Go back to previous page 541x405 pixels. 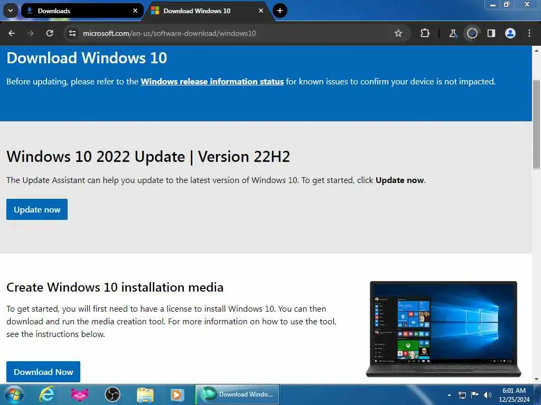tap(12, 33)
